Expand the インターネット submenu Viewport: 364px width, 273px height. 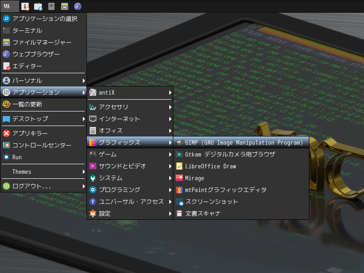click(x=130, y=119)
